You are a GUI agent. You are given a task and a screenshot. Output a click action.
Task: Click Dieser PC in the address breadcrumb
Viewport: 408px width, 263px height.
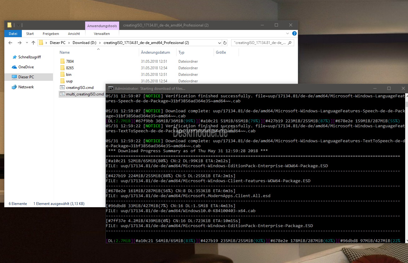[x=58, y=43]
